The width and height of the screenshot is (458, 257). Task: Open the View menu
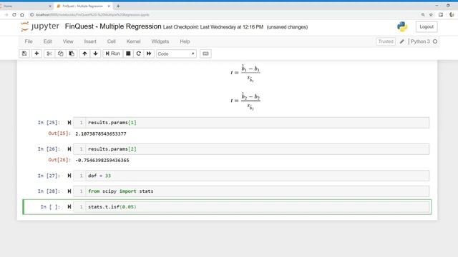tap(68, 41)
